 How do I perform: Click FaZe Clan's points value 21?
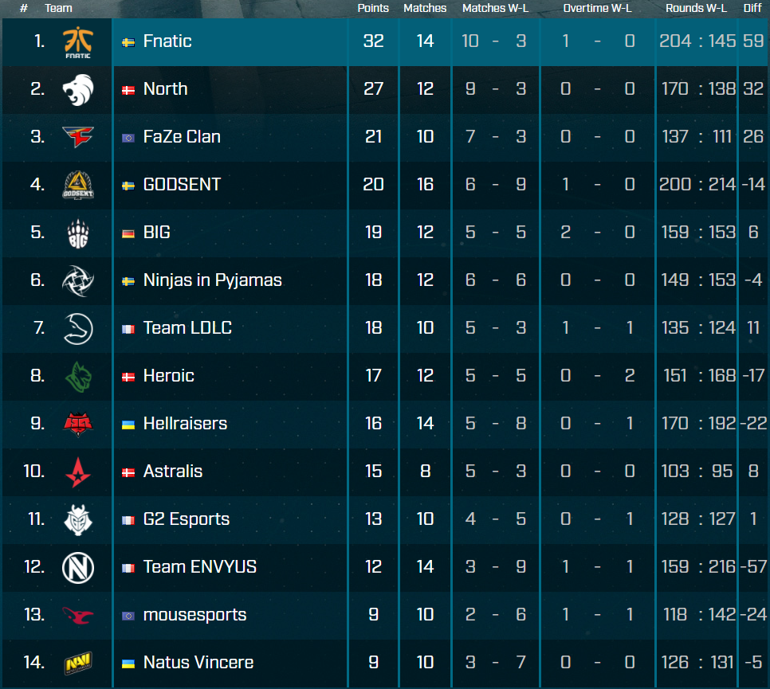click(x=373, y=136)
